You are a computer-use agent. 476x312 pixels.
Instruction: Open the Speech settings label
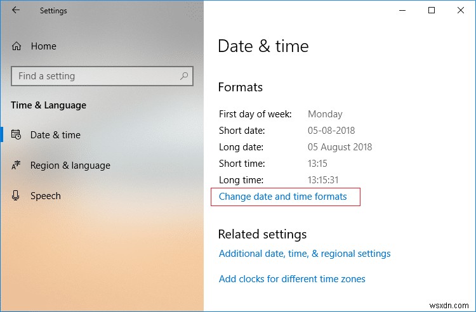pos(46,196)
